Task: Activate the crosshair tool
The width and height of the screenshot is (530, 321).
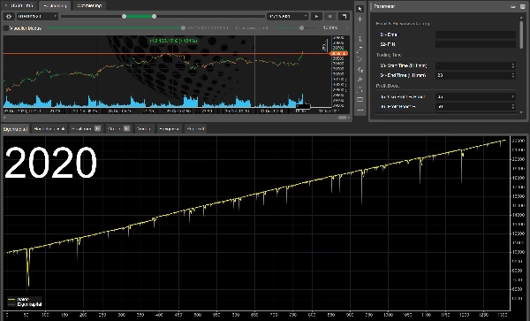Action: 360,19
